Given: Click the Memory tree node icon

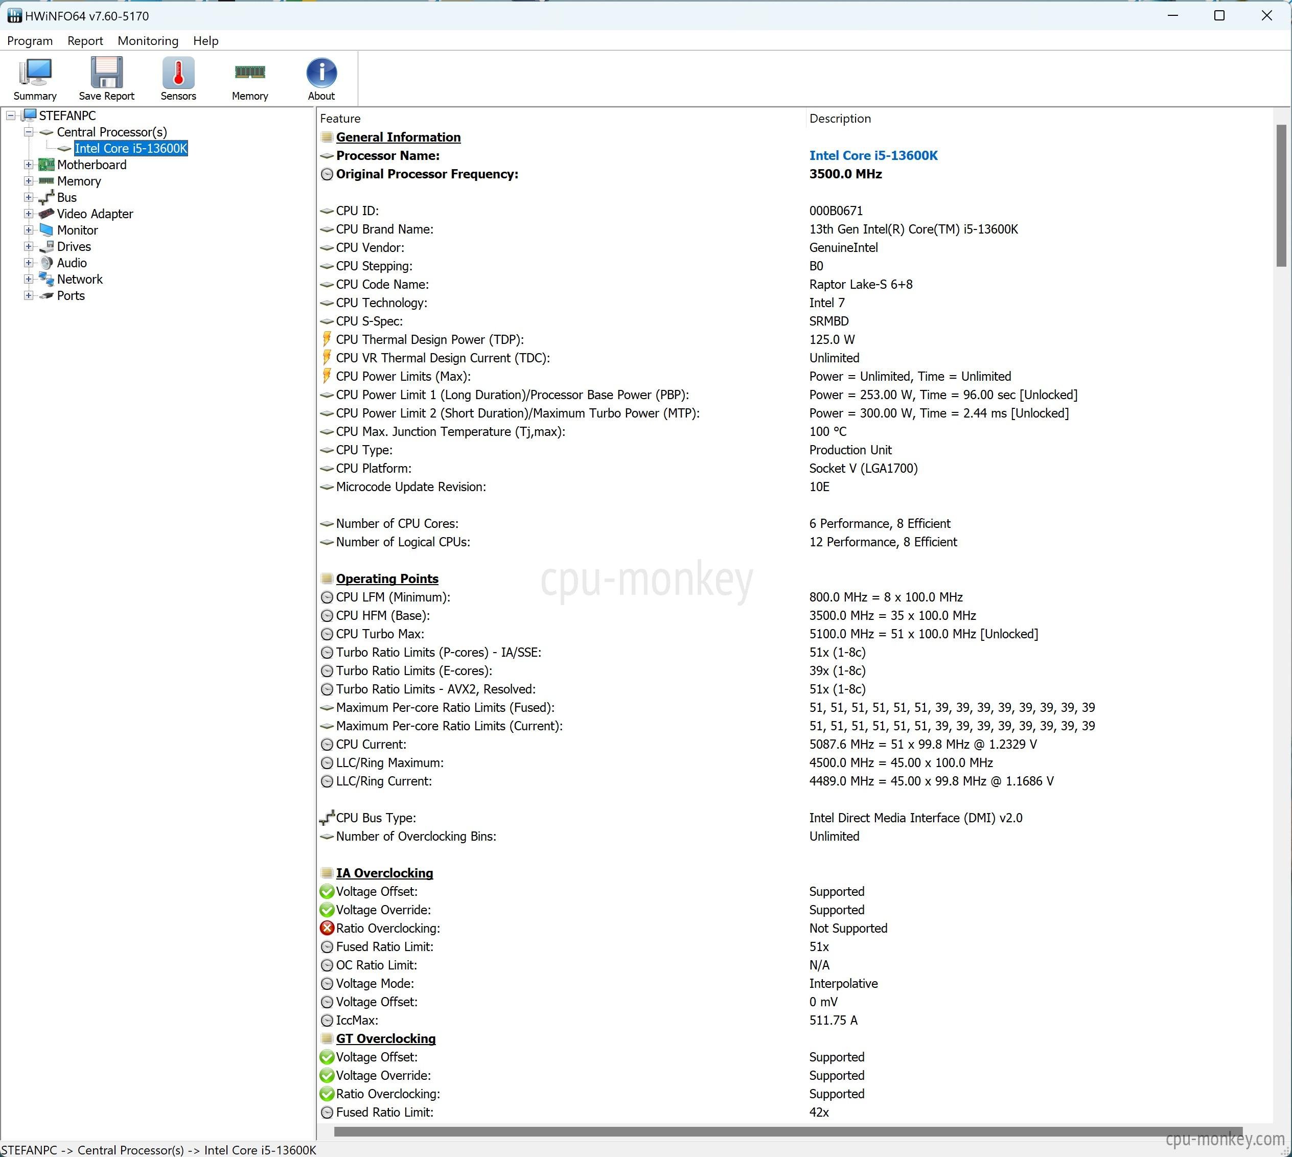Looking at the screenshot, I should tap(47, 181).
